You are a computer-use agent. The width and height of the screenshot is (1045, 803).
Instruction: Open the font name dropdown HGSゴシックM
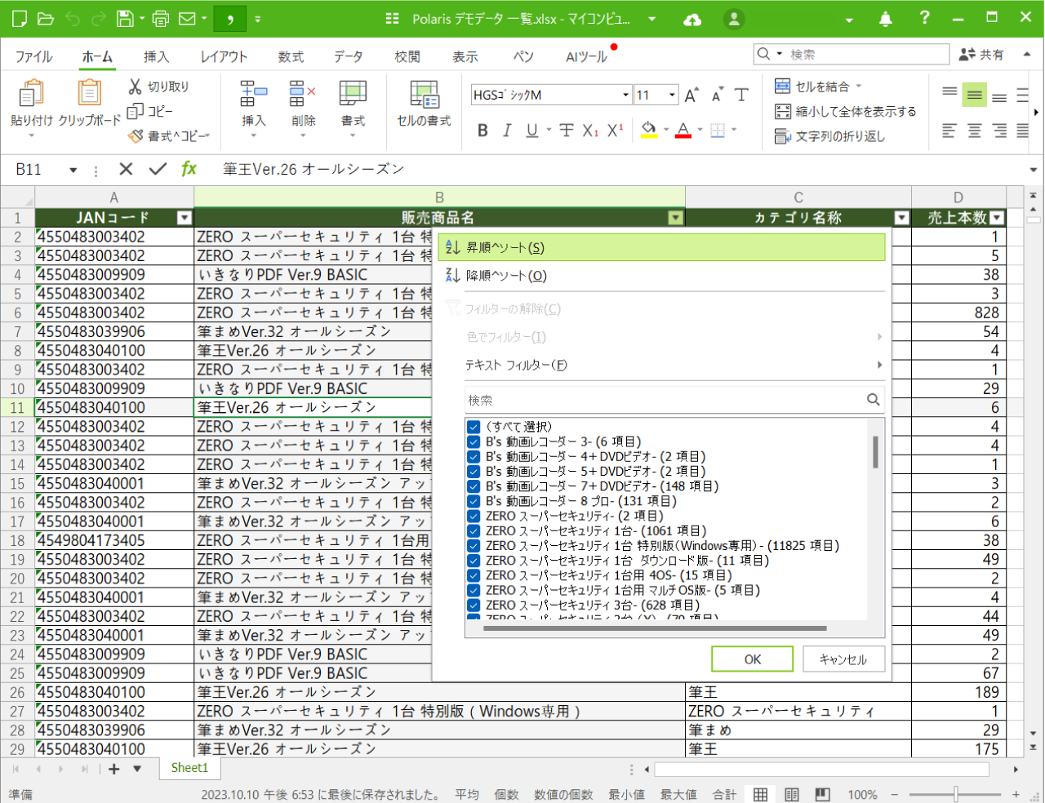click(x=625, y=95)
